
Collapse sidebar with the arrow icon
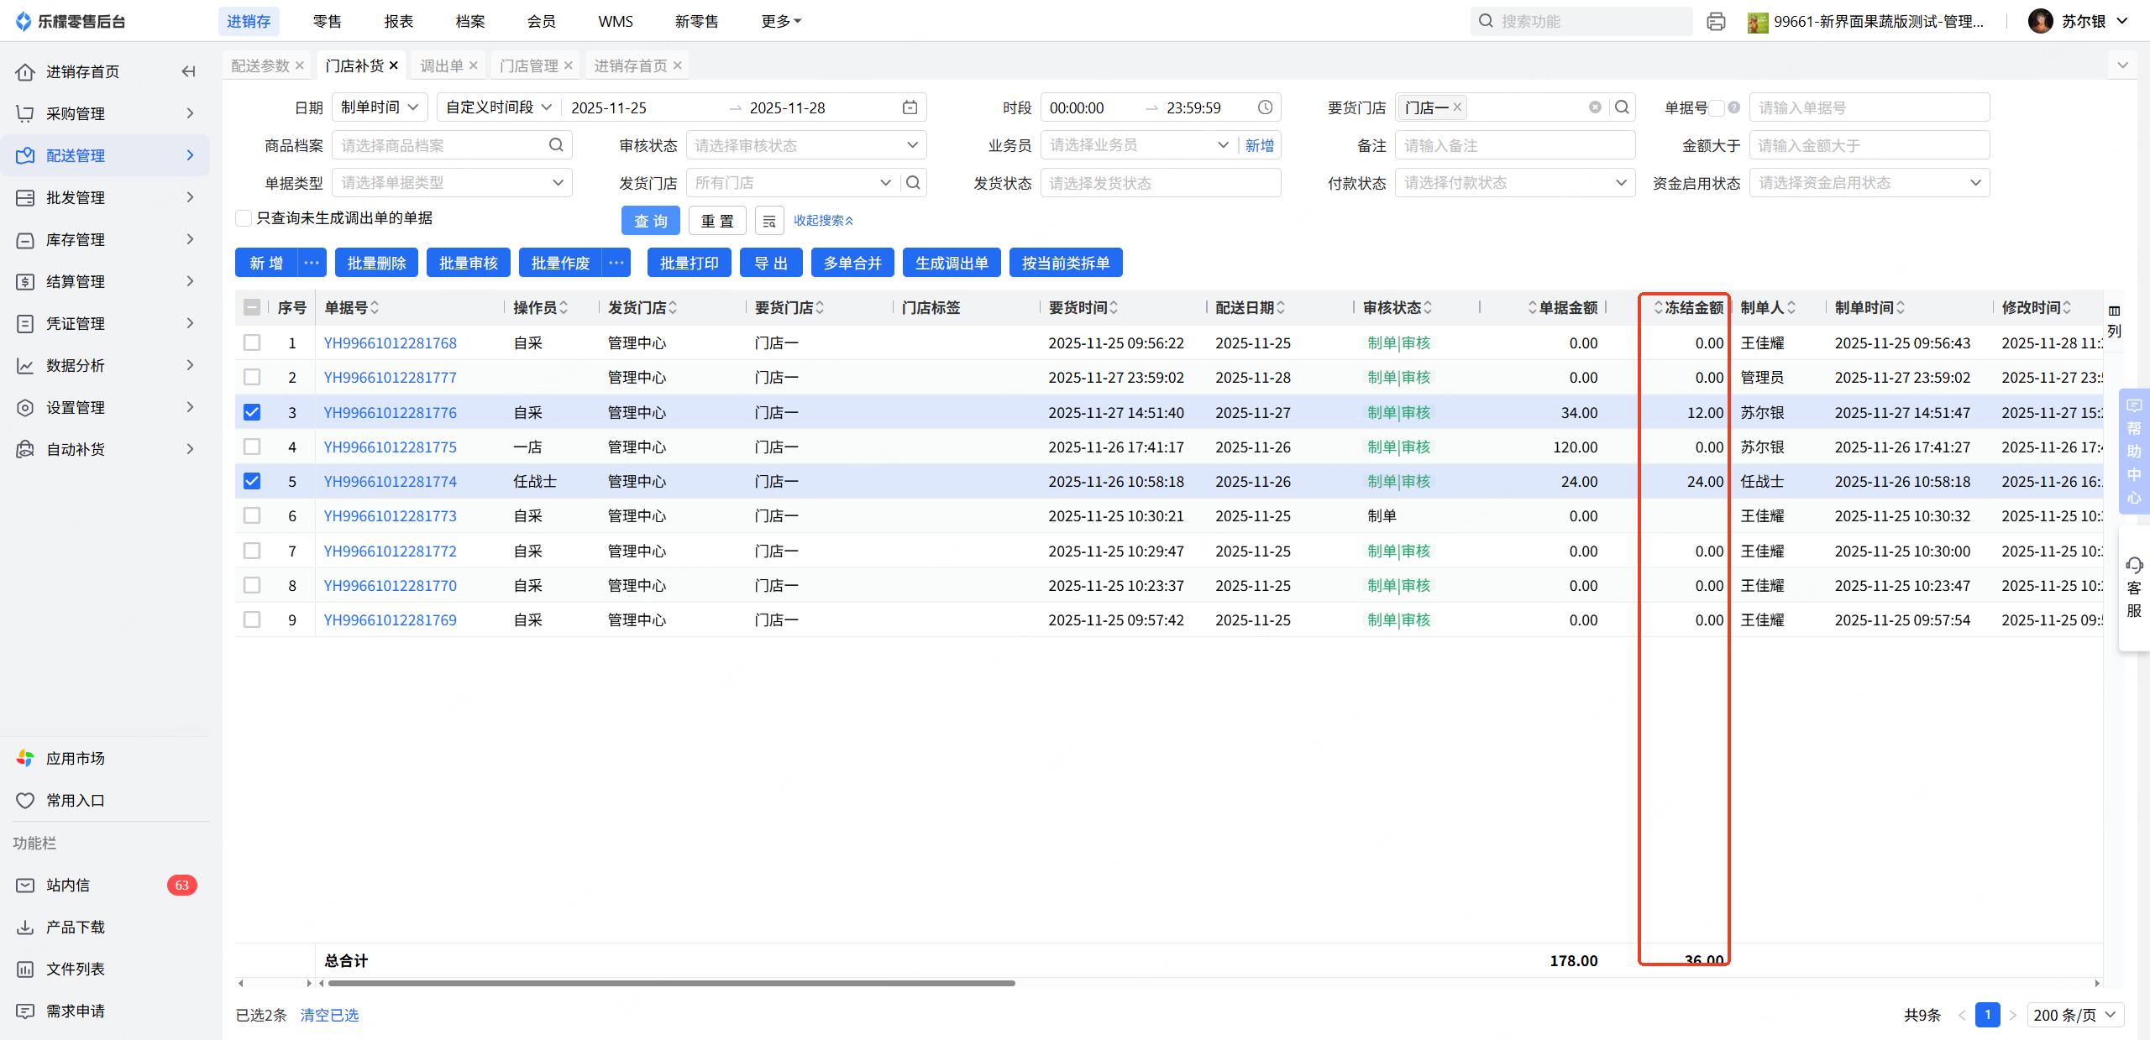point(189,71)
